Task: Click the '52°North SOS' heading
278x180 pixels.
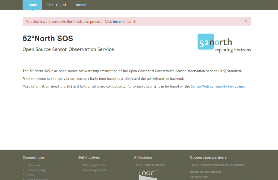Action: point(48,38)
